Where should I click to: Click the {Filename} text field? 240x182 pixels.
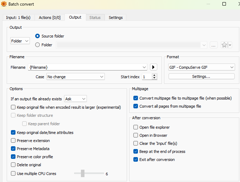pyautogui.click(x=85, y=67)
